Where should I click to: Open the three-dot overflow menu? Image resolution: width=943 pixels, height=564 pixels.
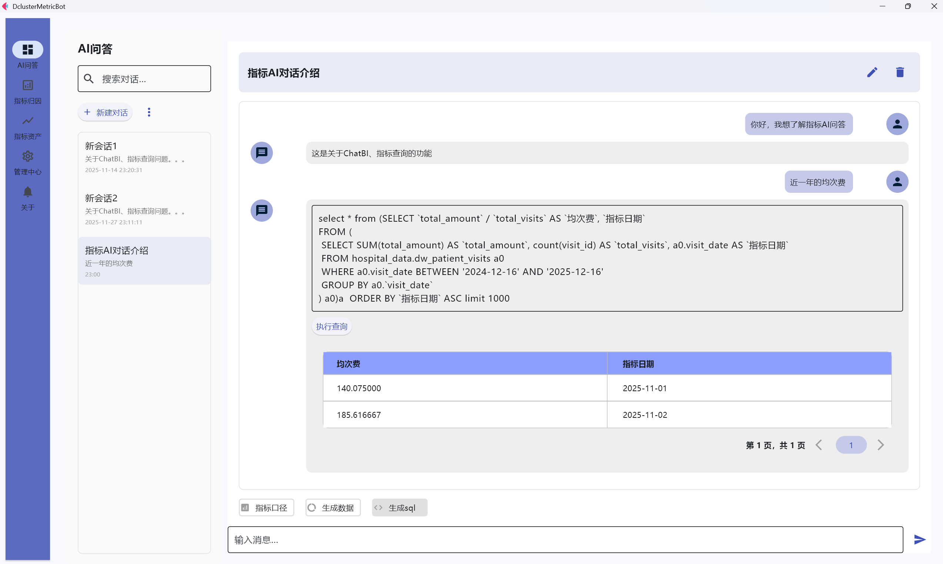coord(149,112)
